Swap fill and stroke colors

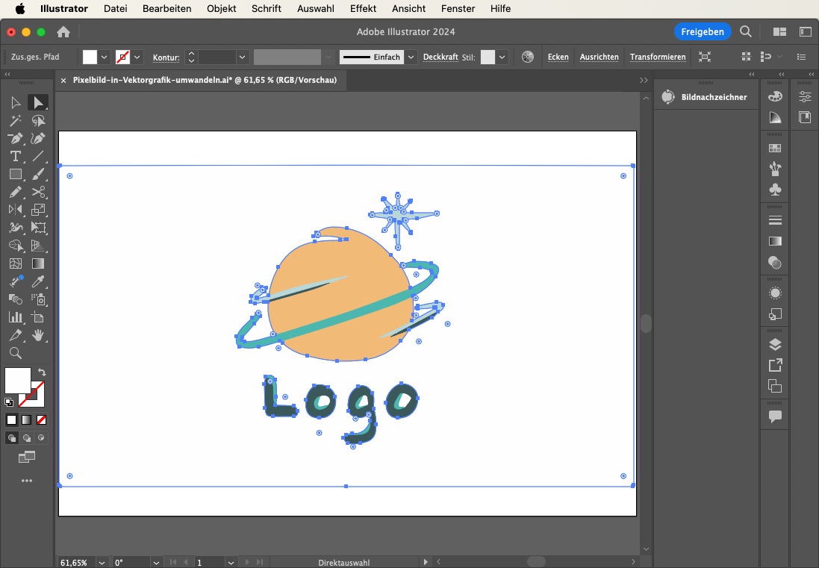point(42,372)
